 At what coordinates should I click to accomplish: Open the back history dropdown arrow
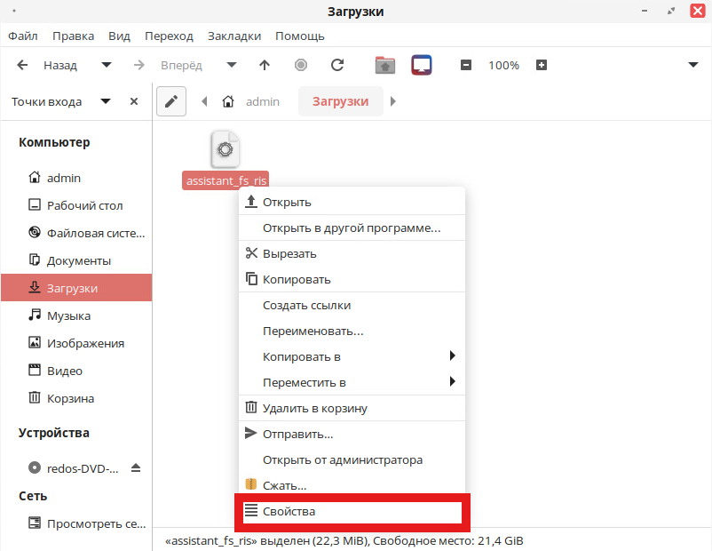(107, 65)
